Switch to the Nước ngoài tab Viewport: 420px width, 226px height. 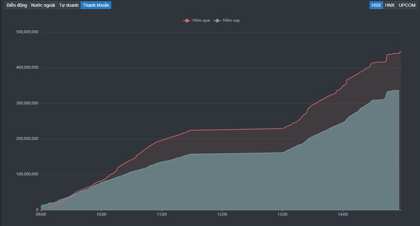(x=43, y=5)
